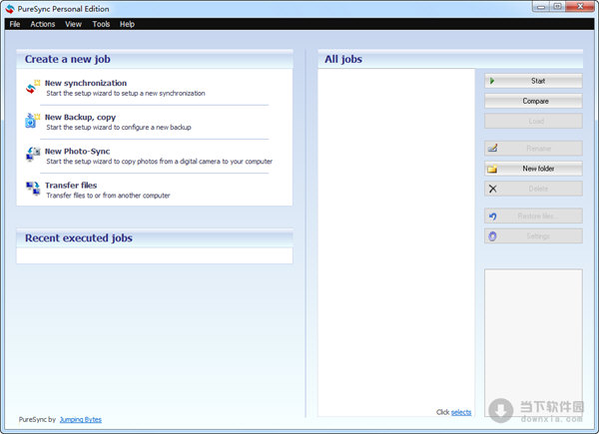Click 'Transfer files to or from another computer'
This screenshot has height=434, width=599.
pyautogui.click(x=108, y=196)
